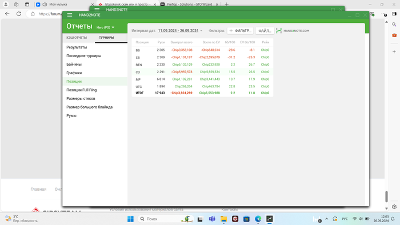The width and height of the screenshot is (400, 225).
Task: Open File Explorer from the taskbar
Action: pyautogui.click(x=224, y=219)
